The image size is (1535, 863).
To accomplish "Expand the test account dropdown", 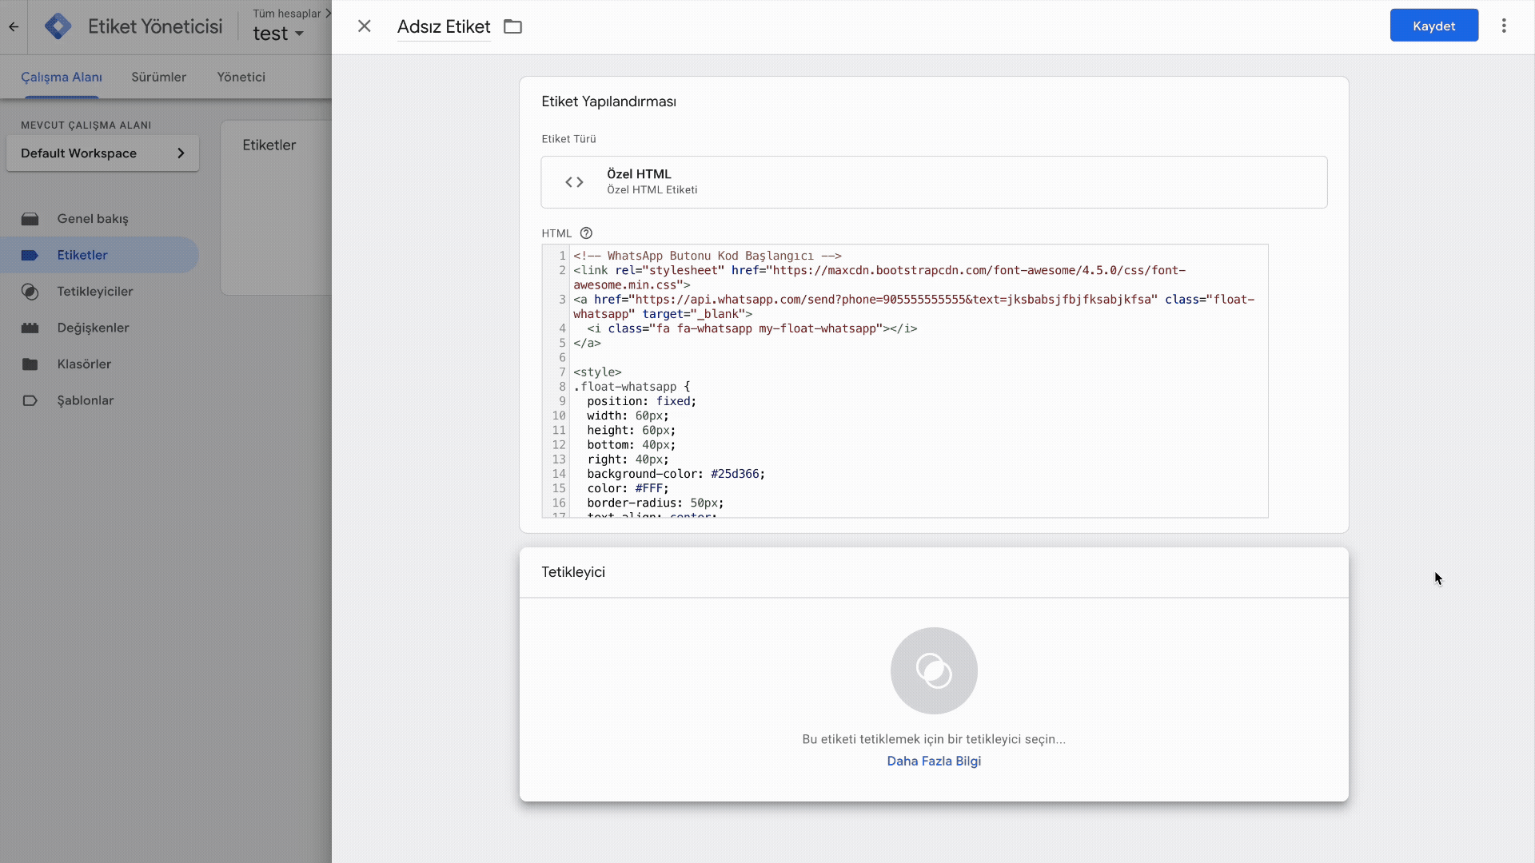I will 278,34.
